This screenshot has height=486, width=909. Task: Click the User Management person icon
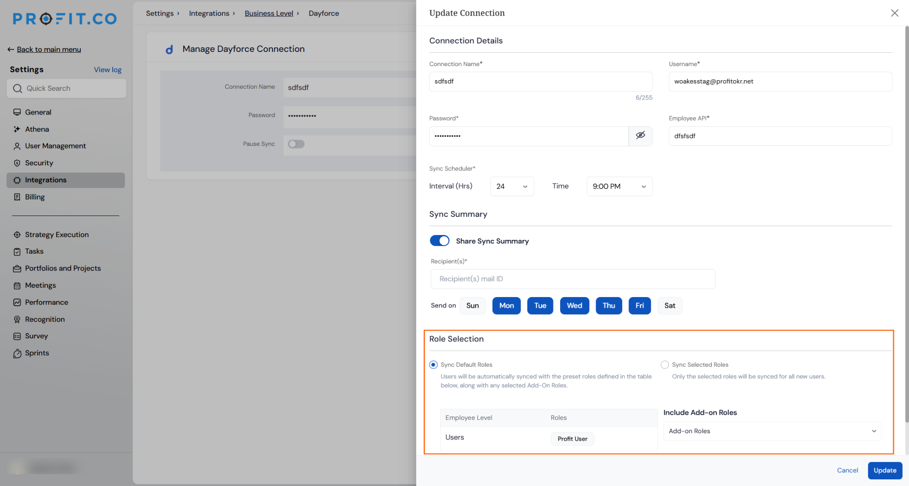tap(17, 146)
